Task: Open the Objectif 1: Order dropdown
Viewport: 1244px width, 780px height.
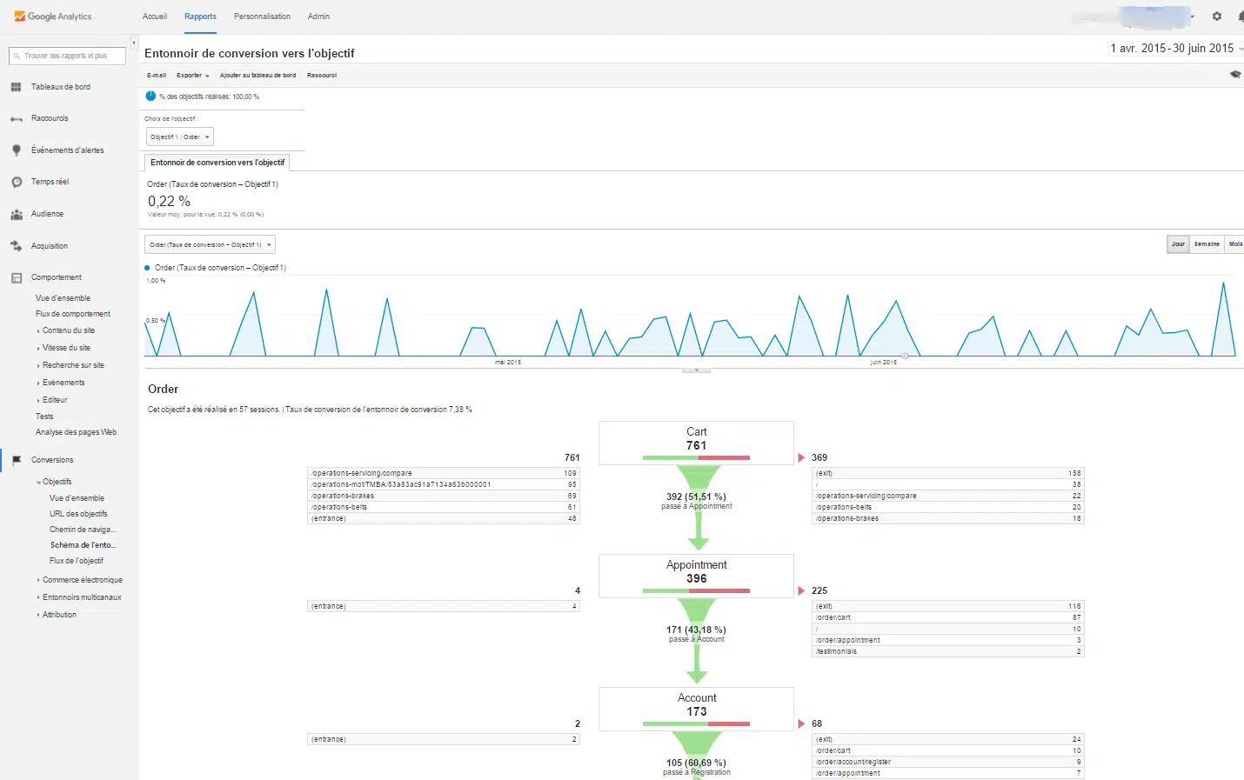Action: (x=179, y=137)
